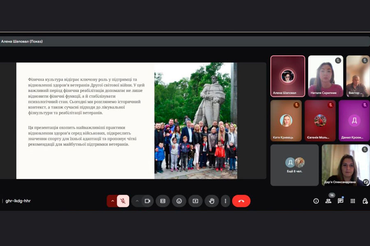Viewport: 370px width, 246px height.
Task: Click the muted mic icon on Наталя Скрипник tile
Action: tap(338, 61)
